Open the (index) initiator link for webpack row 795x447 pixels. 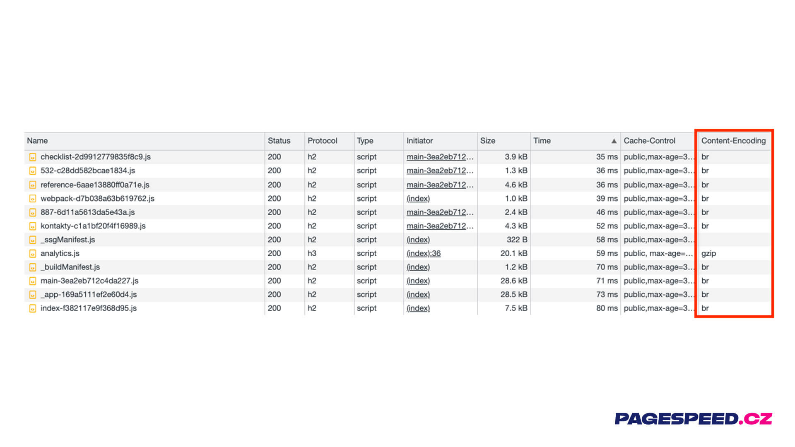pos(418,199)
